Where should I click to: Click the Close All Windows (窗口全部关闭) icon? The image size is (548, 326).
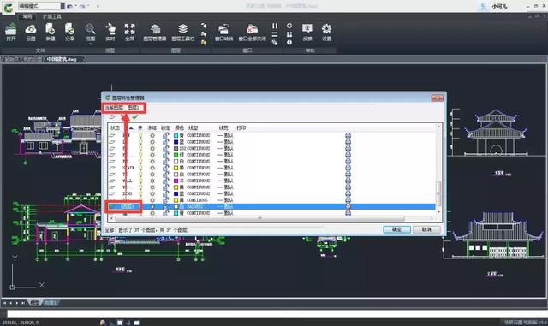252,33
